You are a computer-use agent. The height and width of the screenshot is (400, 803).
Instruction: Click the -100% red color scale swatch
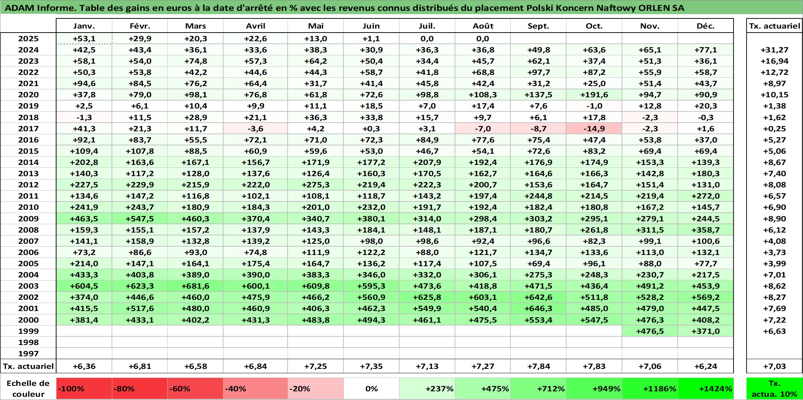84,389
